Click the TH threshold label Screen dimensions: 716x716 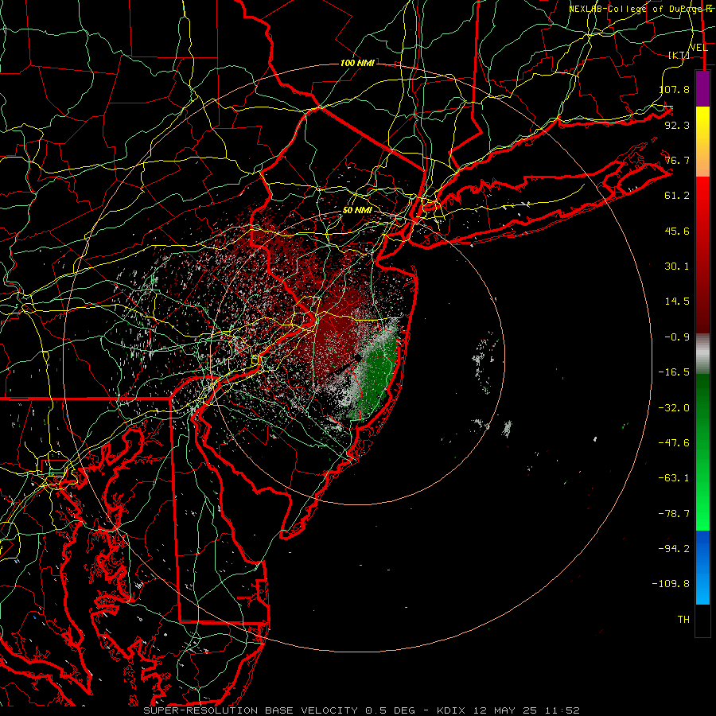(683, 620)
